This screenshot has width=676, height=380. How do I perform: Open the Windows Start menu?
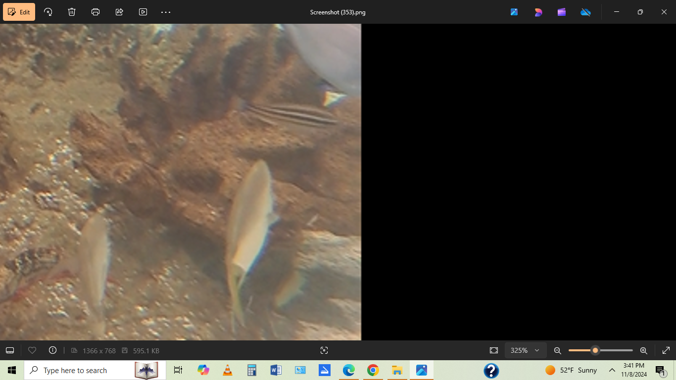click(x=10, y=370)
